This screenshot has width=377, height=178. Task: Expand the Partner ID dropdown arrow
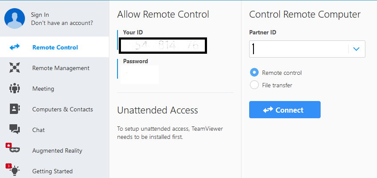356,49
